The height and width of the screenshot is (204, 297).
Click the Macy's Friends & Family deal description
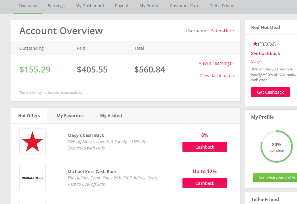coord(274,75)
